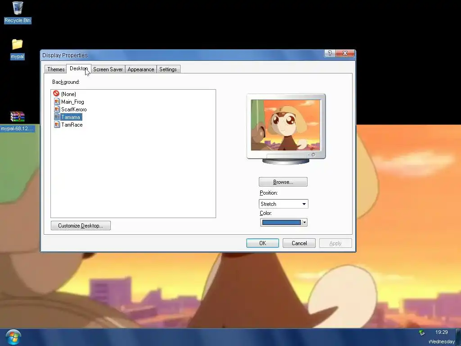This screenshot has width=461, height=346.
Task: Click the Main_Frog image file icon
Action: (57, 101)
